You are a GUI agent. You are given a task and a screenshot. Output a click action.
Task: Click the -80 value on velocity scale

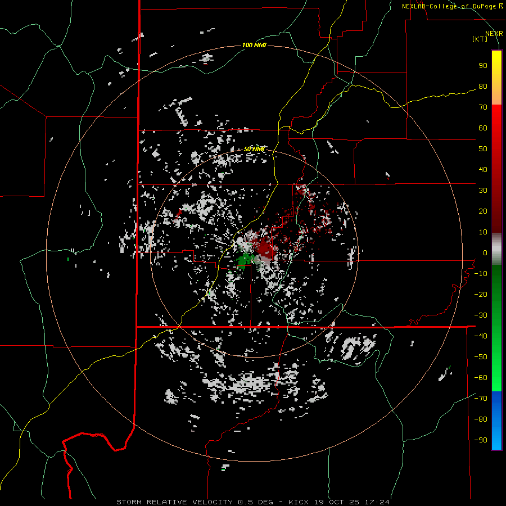pyautogui.click(x=481, y=419)
